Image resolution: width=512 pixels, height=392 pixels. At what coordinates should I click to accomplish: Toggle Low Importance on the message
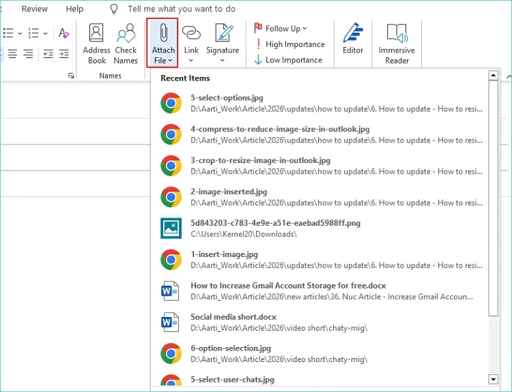coord(288,60)
